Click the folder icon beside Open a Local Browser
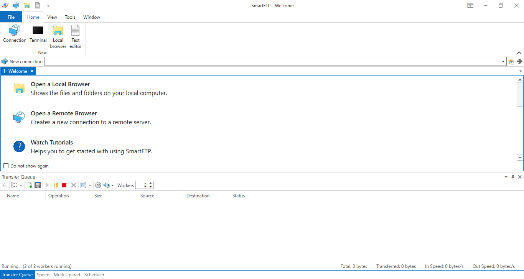The image size is (524, 279). [x=19, y=88]
